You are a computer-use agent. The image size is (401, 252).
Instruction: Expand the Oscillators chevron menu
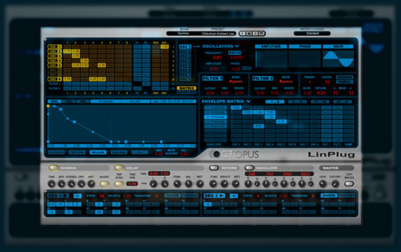(237, 46)
